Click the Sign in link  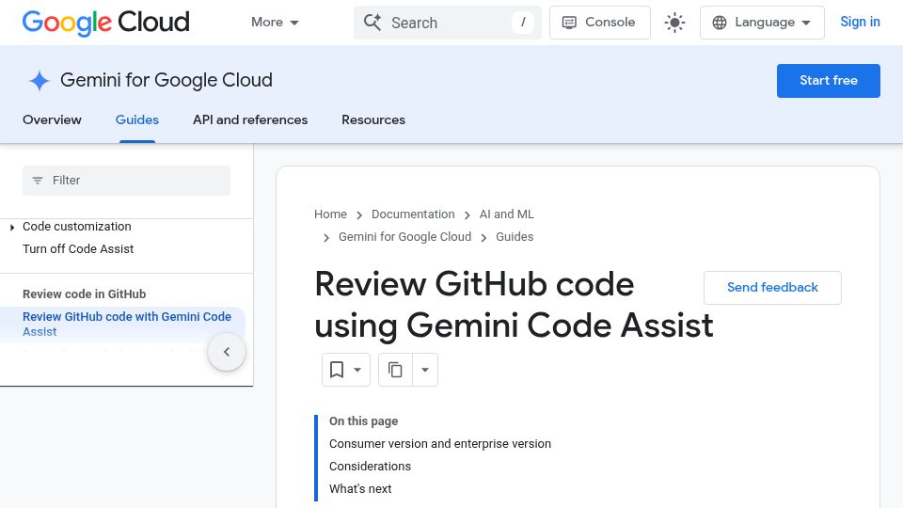(x=860, y=22)
